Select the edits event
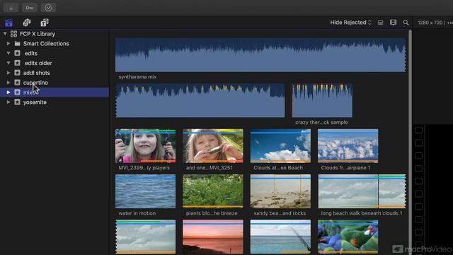 pos(55,53)
